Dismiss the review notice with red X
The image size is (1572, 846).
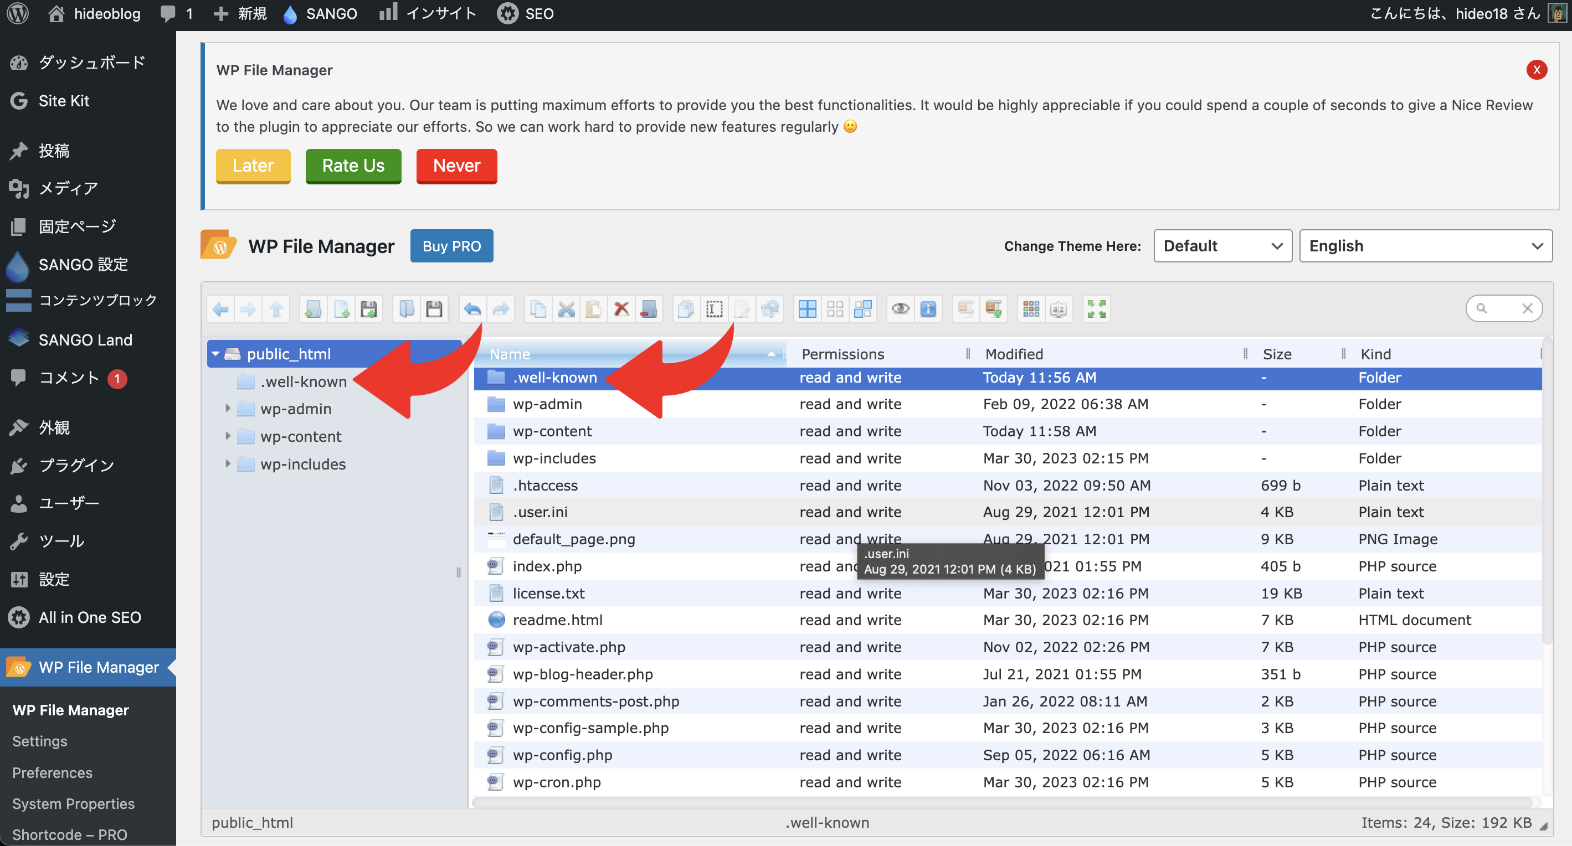[1537, 70]
